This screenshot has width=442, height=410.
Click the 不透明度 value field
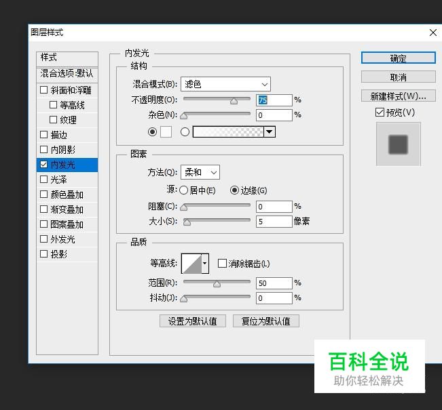pyautogui.click(x=274, y=100)
